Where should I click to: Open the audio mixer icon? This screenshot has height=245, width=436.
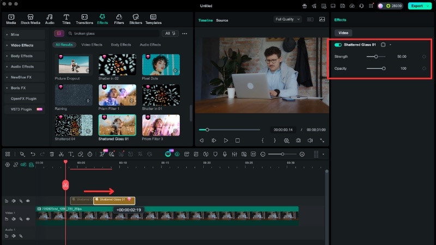(234, 154)
